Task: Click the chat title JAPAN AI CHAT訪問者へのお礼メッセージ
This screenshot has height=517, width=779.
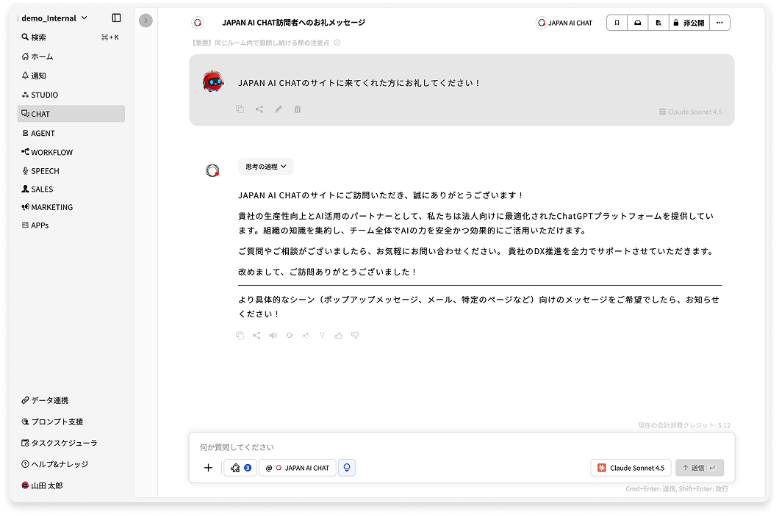Action: pos(294,23)
